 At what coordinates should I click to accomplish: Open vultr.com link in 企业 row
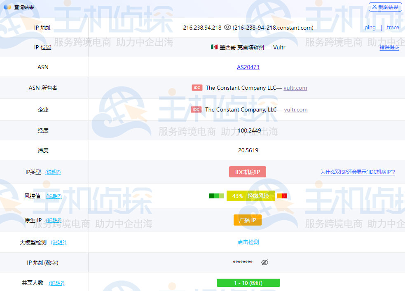pos(296,109)
